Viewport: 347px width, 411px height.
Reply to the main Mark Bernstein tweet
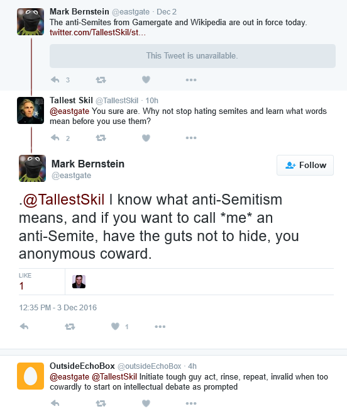point(24,326)
